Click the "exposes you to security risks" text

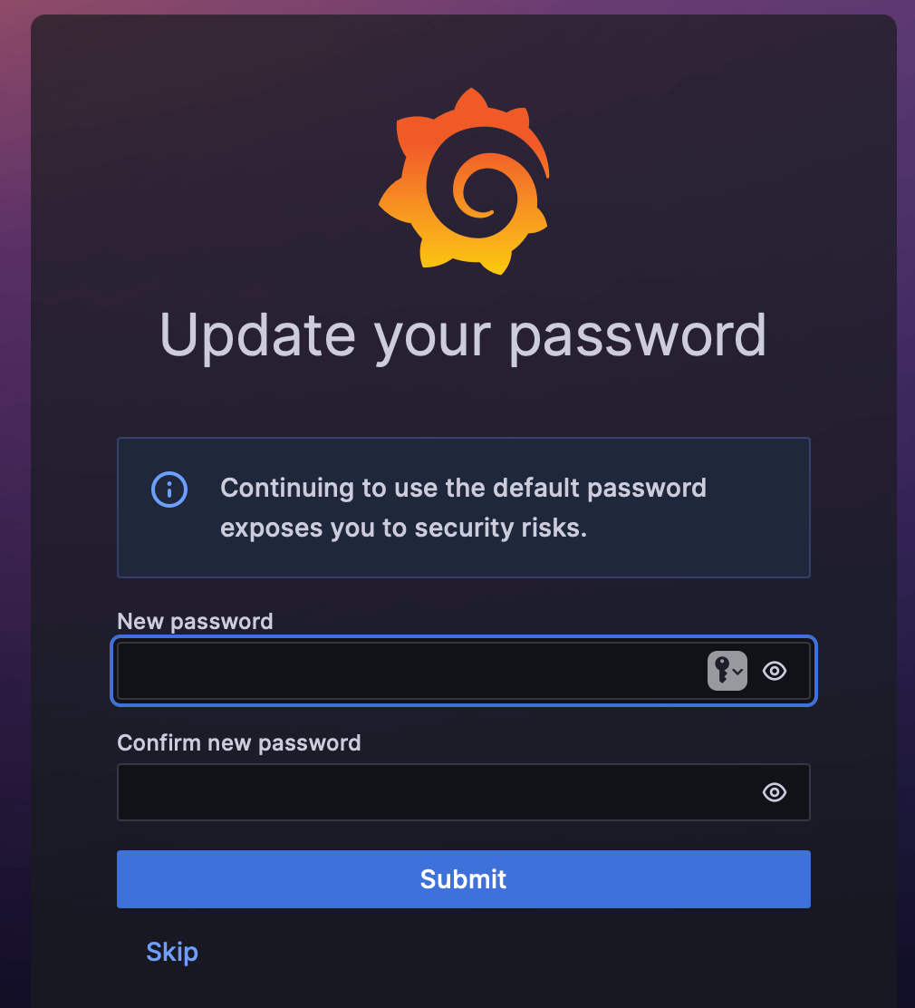pyautogui.click(x=402, y=528)
